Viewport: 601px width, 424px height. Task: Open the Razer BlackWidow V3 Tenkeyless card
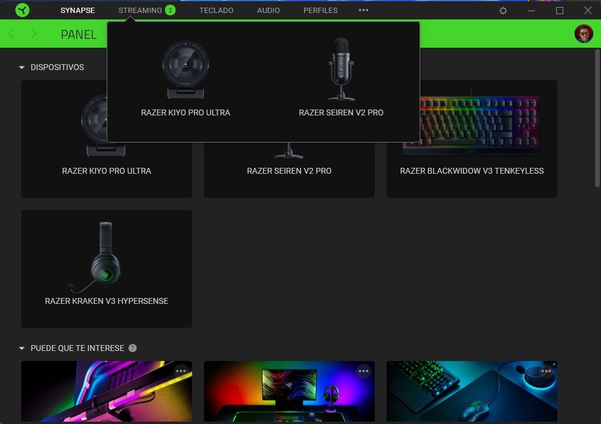471,139
